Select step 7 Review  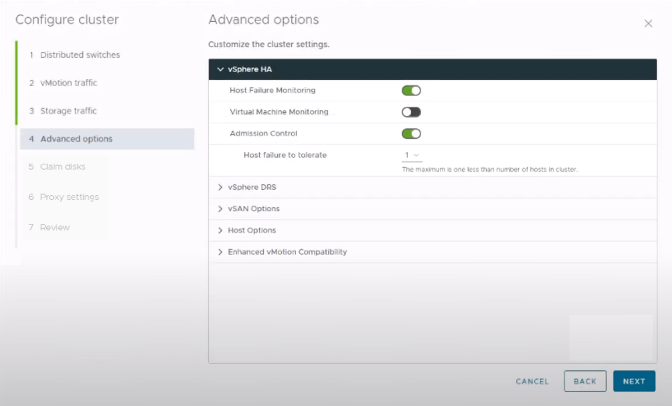(49, 227)
